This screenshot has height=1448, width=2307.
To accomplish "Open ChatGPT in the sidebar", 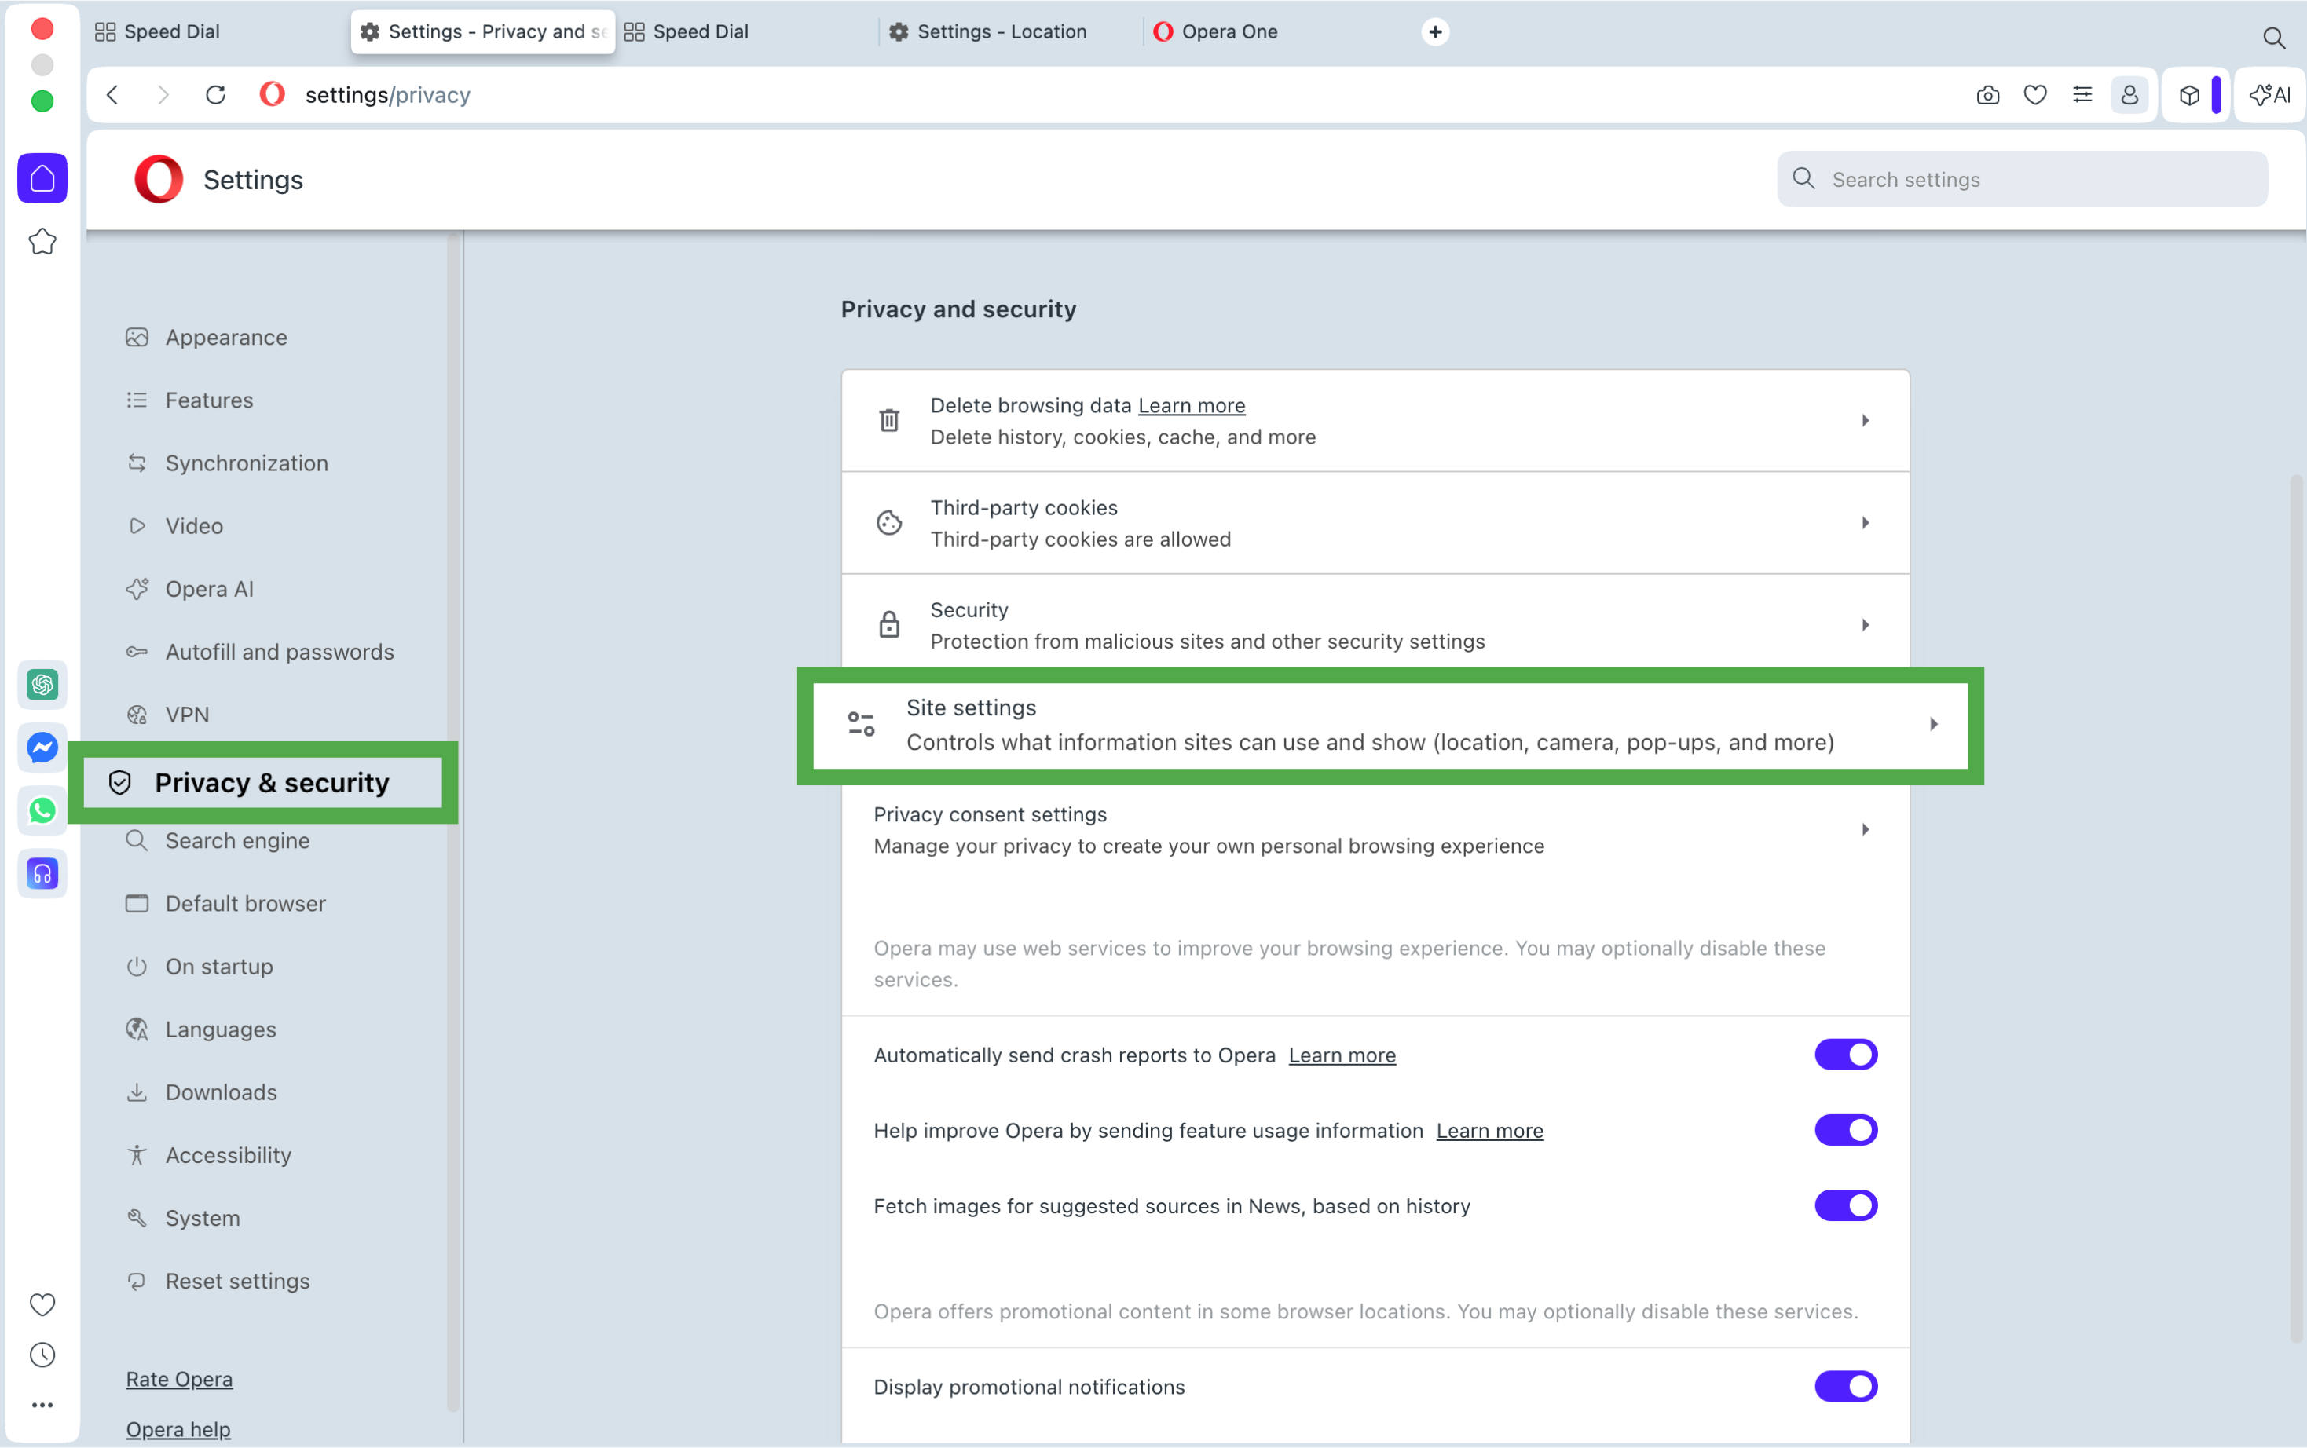I will click(42, 685).
